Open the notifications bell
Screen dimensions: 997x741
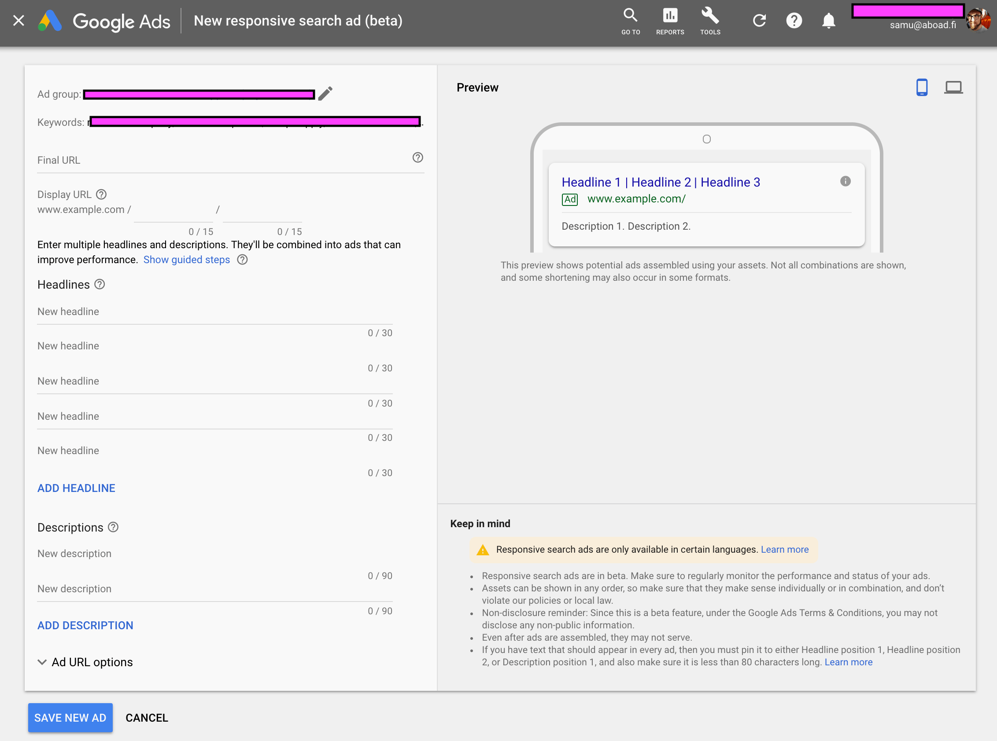[828, 21]
